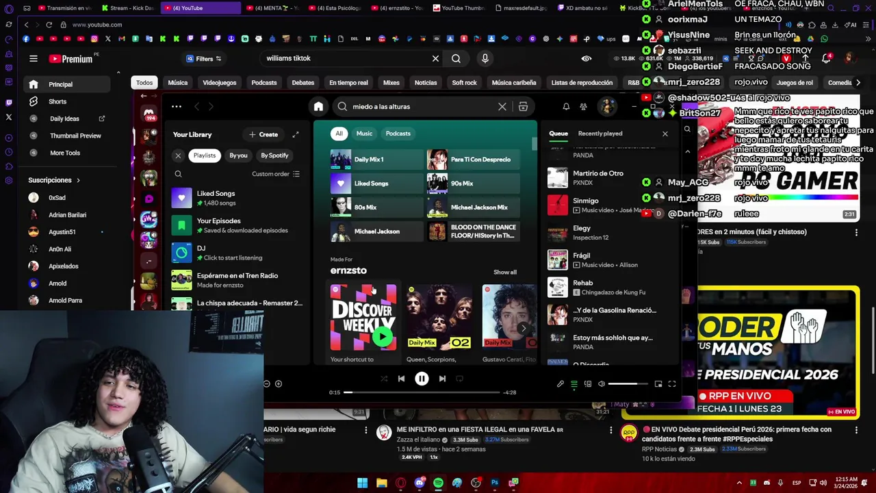876x493 pixels.
Task: Open options for '2 minutos' video
Action: click(856, 233)
